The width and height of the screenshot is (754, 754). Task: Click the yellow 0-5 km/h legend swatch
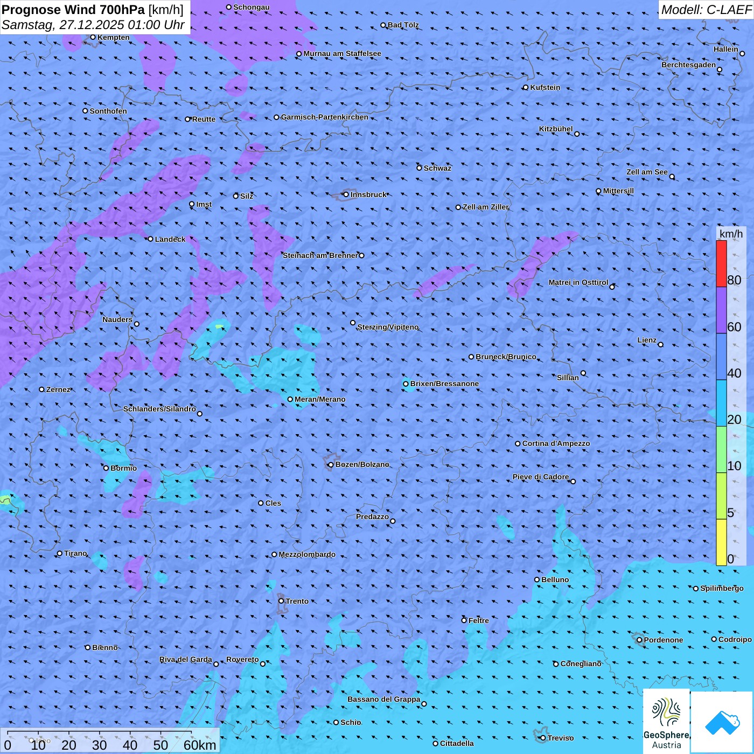coord(721,542)
